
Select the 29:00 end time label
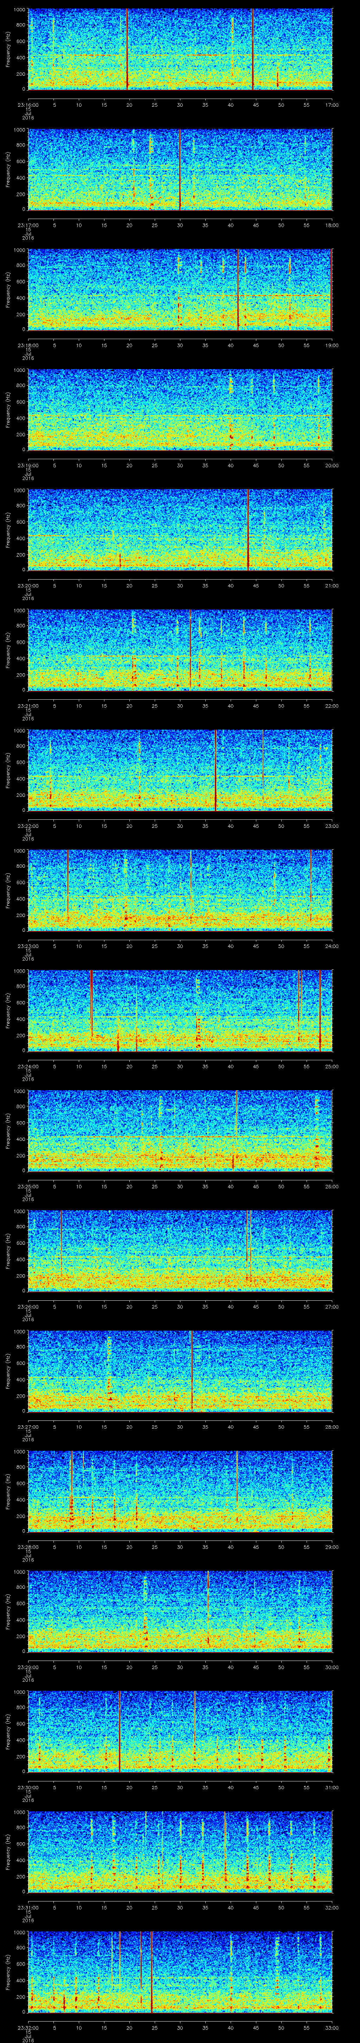pyautogui.click(x=332, y=1547)
